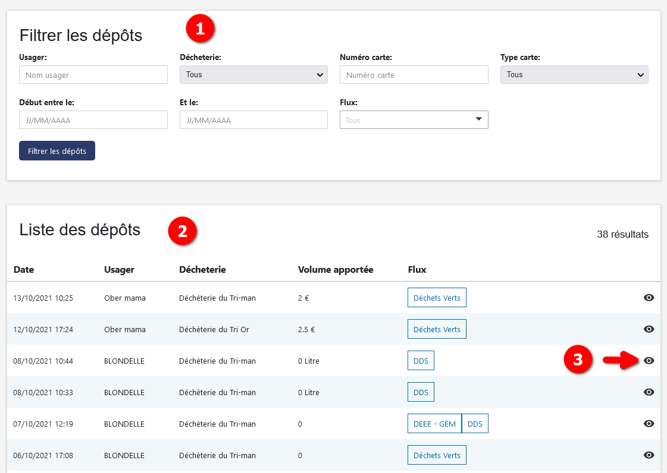Expand the Flux filter combo box
The width and height of the screenshot is (667, 473).
414,120
